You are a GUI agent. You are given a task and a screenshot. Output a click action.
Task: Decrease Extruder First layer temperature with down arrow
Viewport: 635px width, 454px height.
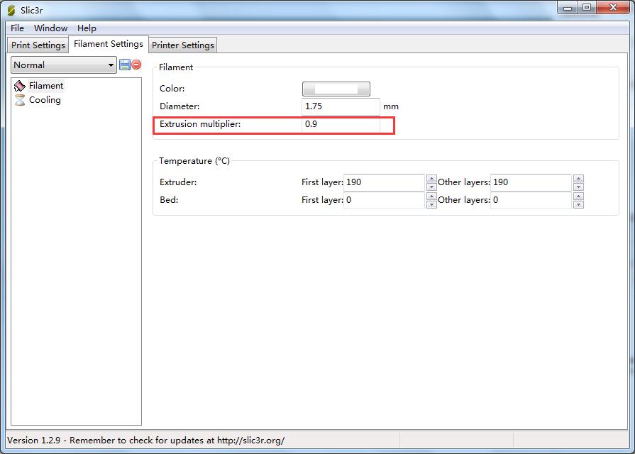point(431,187)
